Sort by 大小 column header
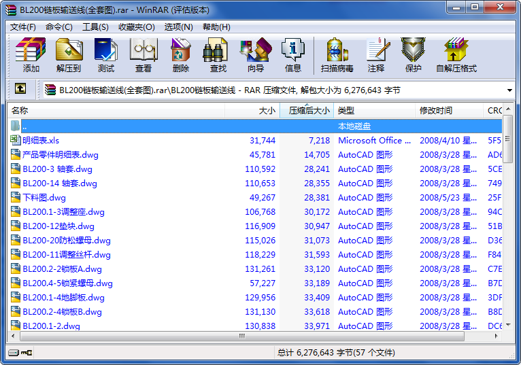 point(252,111)
